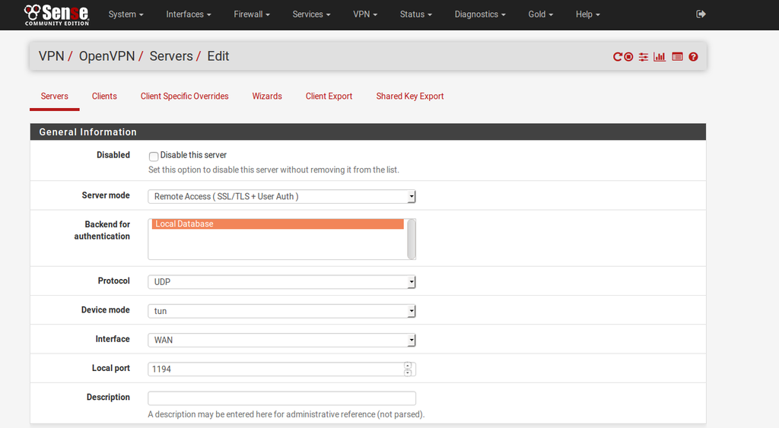Open the Firewall menu
The image size is (779, 428).
[x=251, y=14]
